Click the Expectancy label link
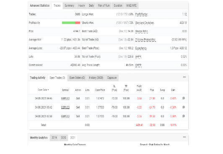 coord(141,48)
